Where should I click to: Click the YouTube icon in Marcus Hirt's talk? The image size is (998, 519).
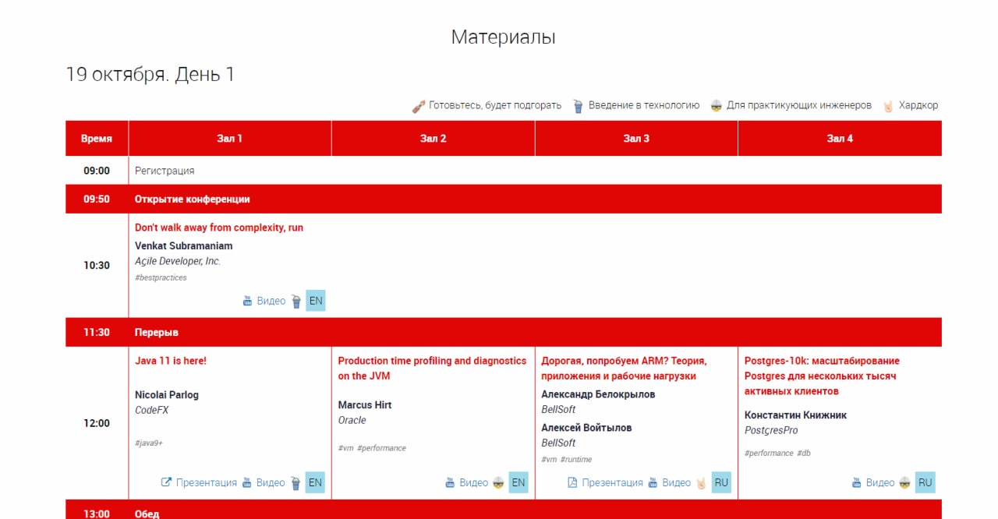[x=450, y=482]
